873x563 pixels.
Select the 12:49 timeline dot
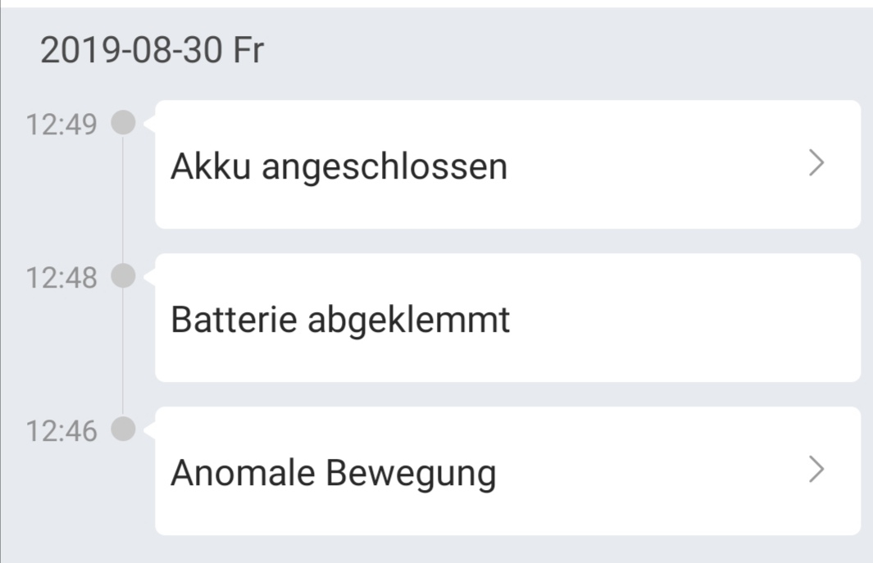tap(123, 124)
